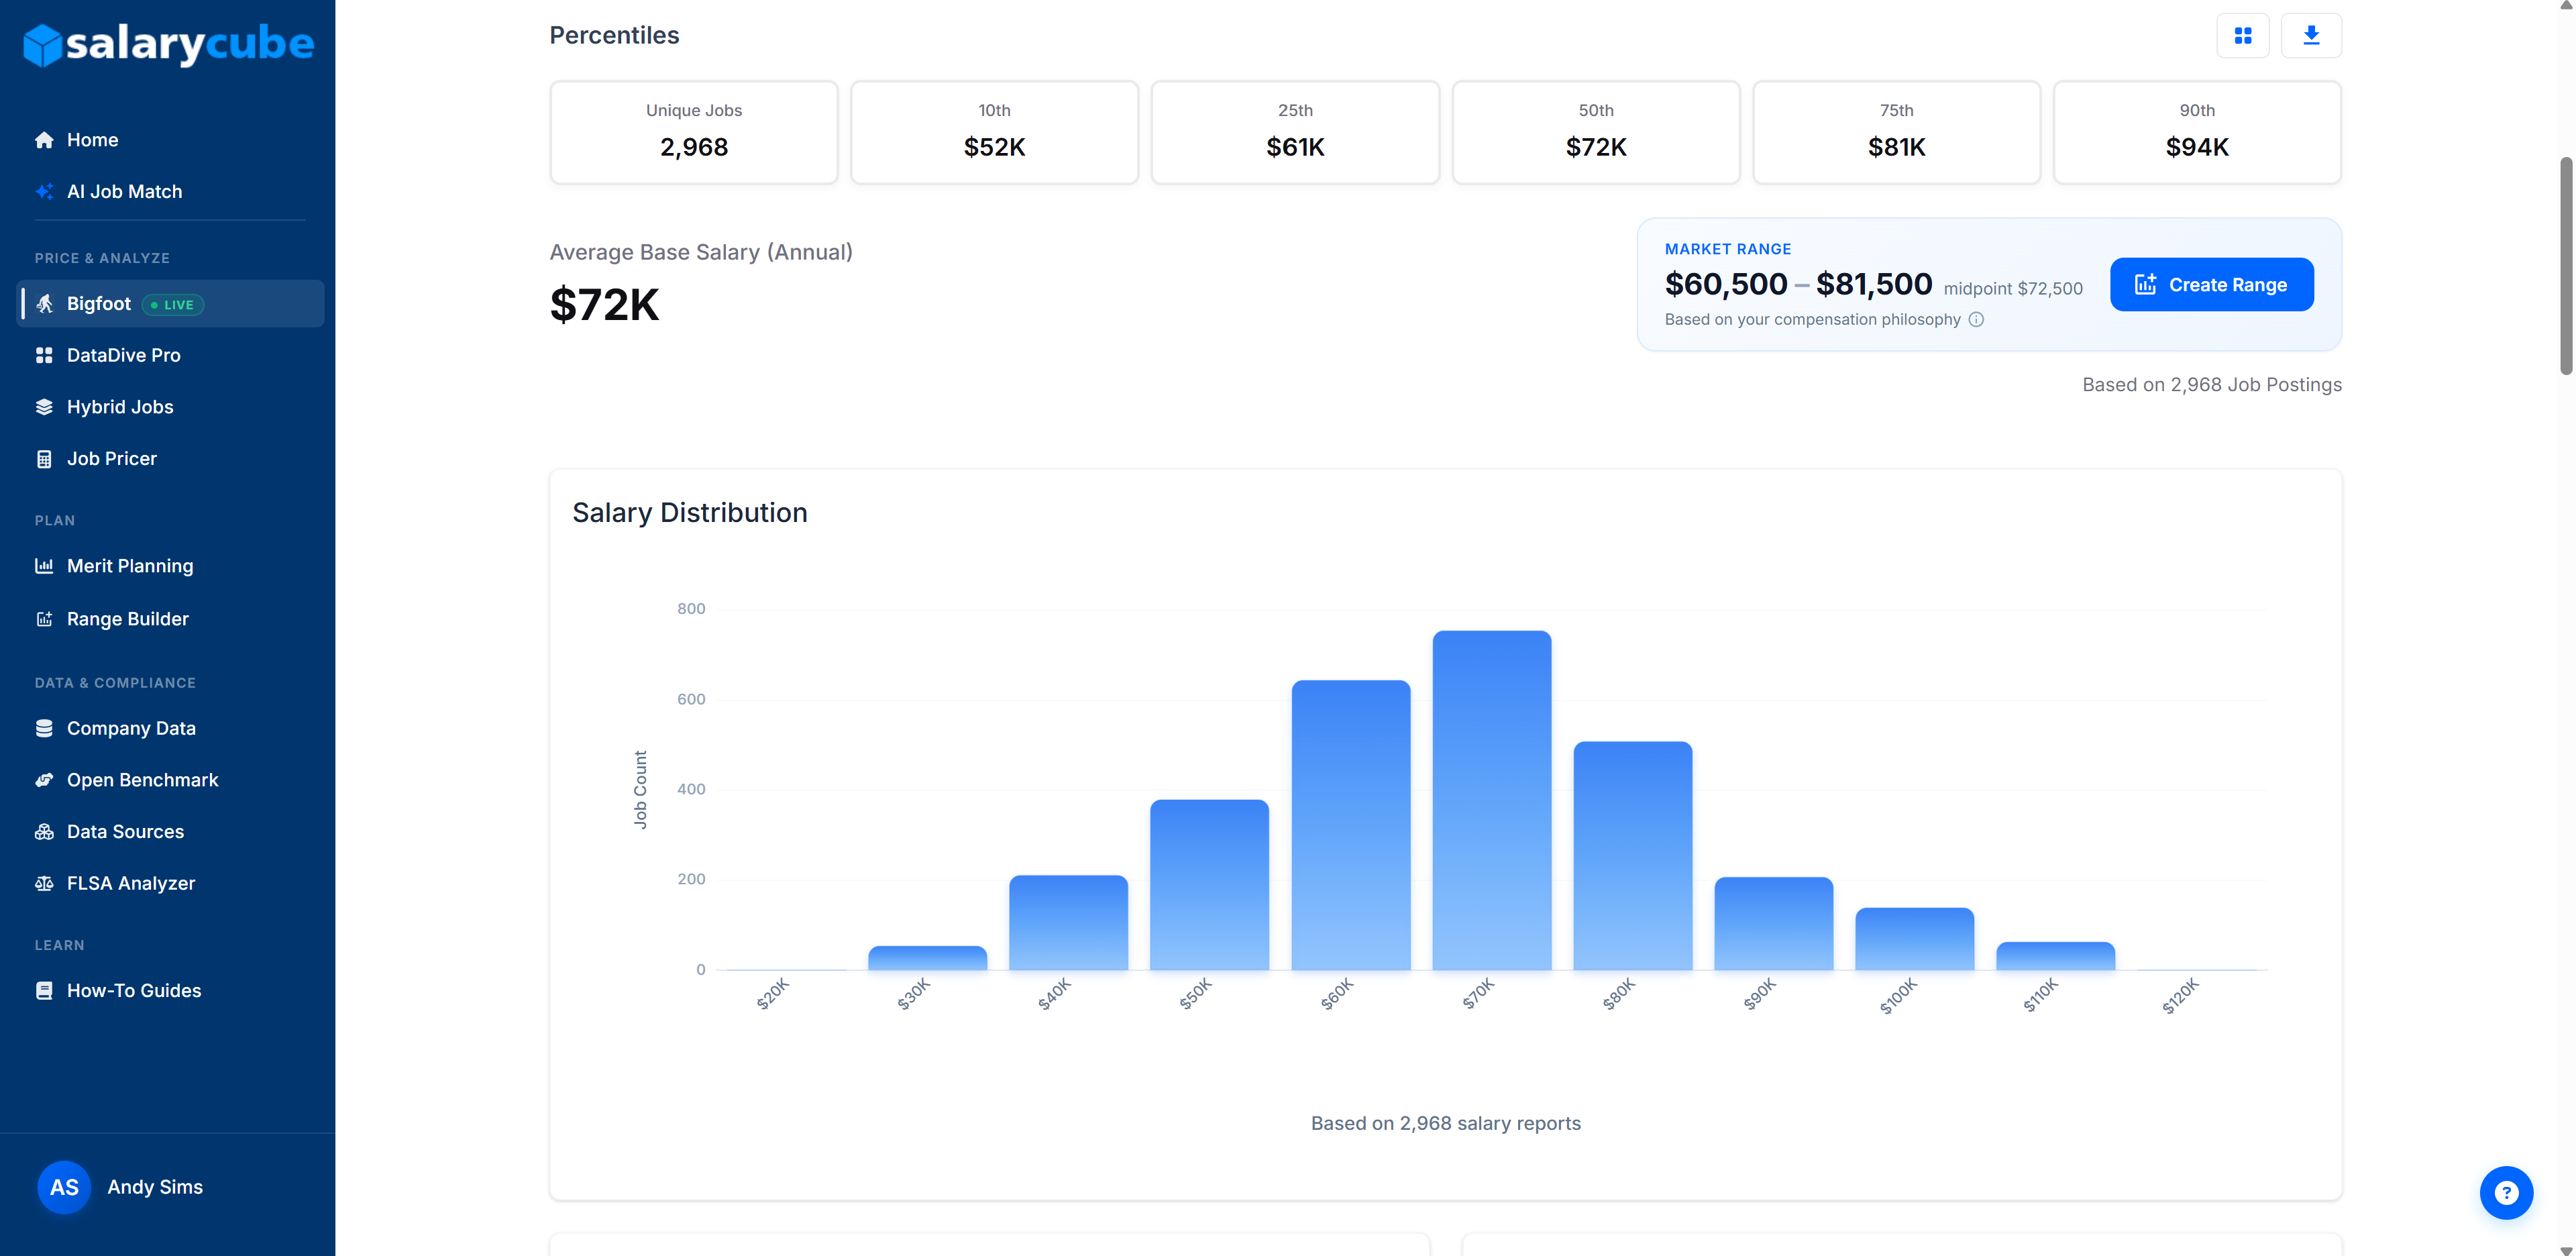Click the page vertical scrollbar thumb
2576x1256 pixels.
tap(2566, 265)
